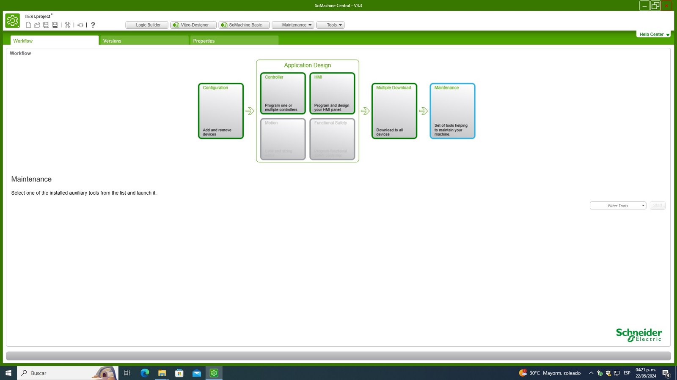This screenshot has width=677, height=380.
Task: Launch Vijeo-Designer
Action: tap(193, 25)
